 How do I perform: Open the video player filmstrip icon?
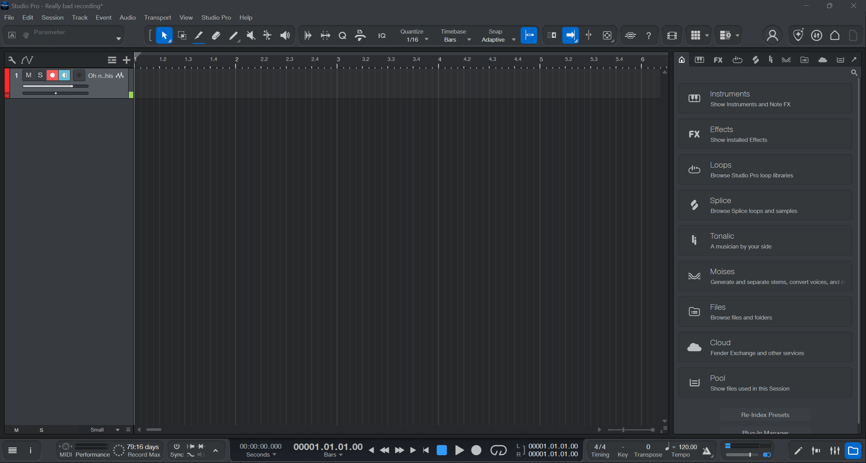672,35
